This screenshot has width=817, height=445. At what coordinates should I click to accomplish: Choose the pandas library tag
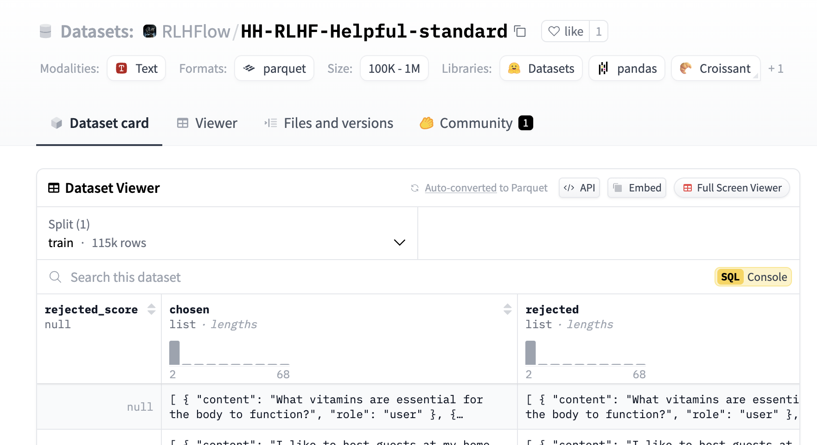(x=627, y=68)
